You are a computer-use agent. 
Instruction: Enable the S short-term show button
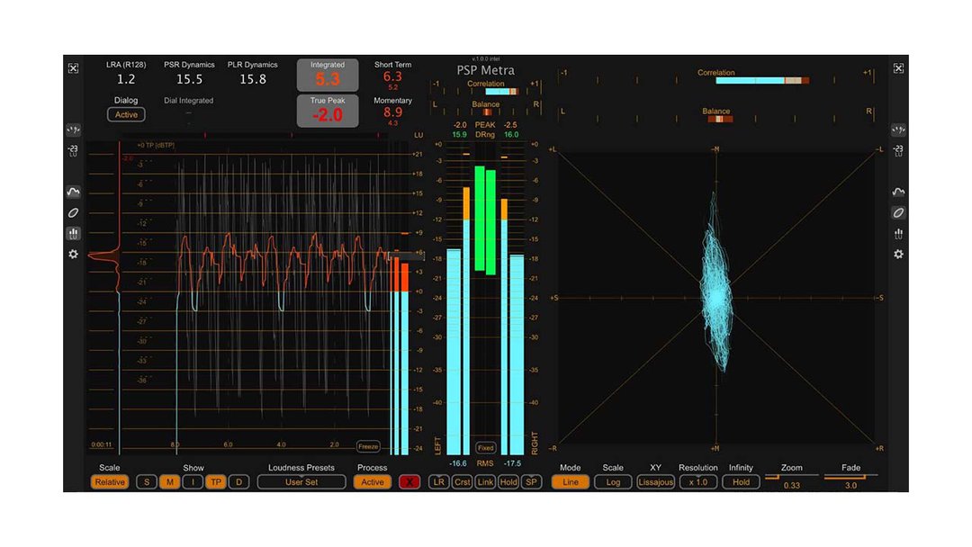(x=145, y=482)
